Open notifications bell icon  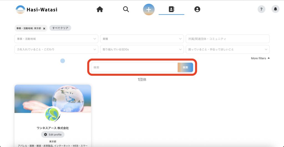tap(275, 9)
